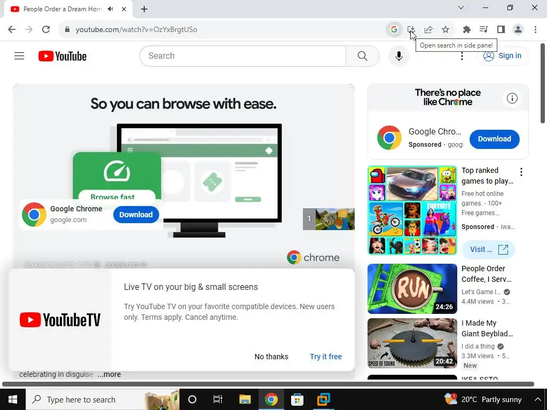This screenshot has width=547, height=410.
Task: Open ad info icon on Chrome banner
Action: (x=512, y=98)
